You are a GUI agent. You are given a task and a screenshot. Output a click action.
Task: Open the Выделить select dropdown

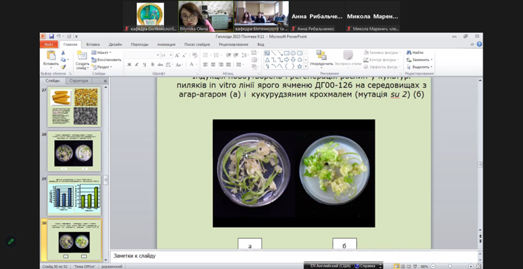pos(419,67)
